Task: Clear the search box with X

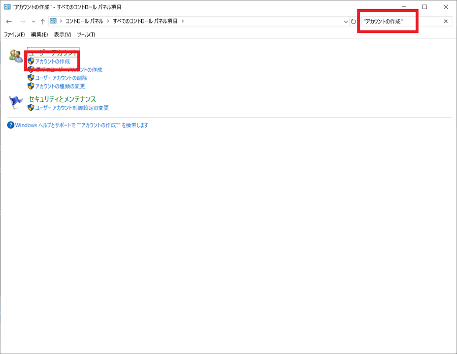Action: click(446, 21)
